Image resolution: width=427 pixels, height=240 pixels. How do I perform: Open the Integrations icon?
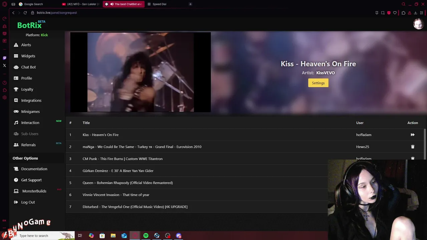click(x=16, y=100)
